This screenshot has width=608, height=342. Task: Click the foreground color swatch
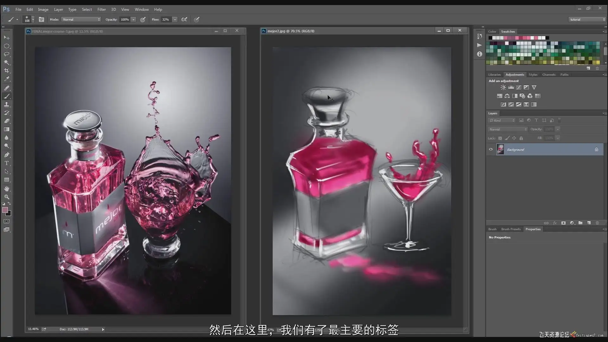pyautogui.click(x=5, y=210)
